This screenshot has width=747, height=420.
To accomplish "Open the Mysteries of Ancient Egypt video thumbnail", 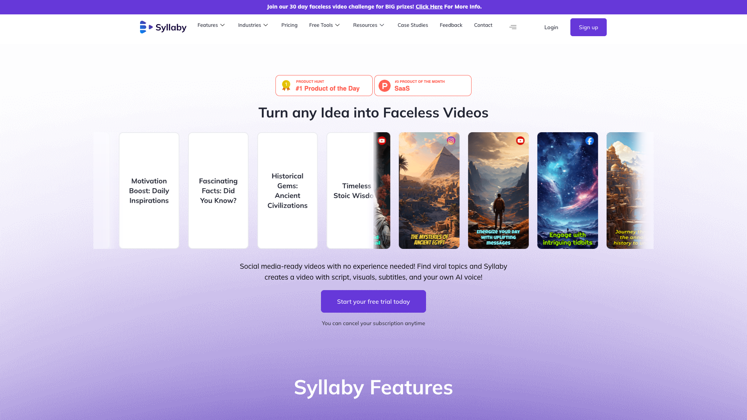I will tap(429, 191).
